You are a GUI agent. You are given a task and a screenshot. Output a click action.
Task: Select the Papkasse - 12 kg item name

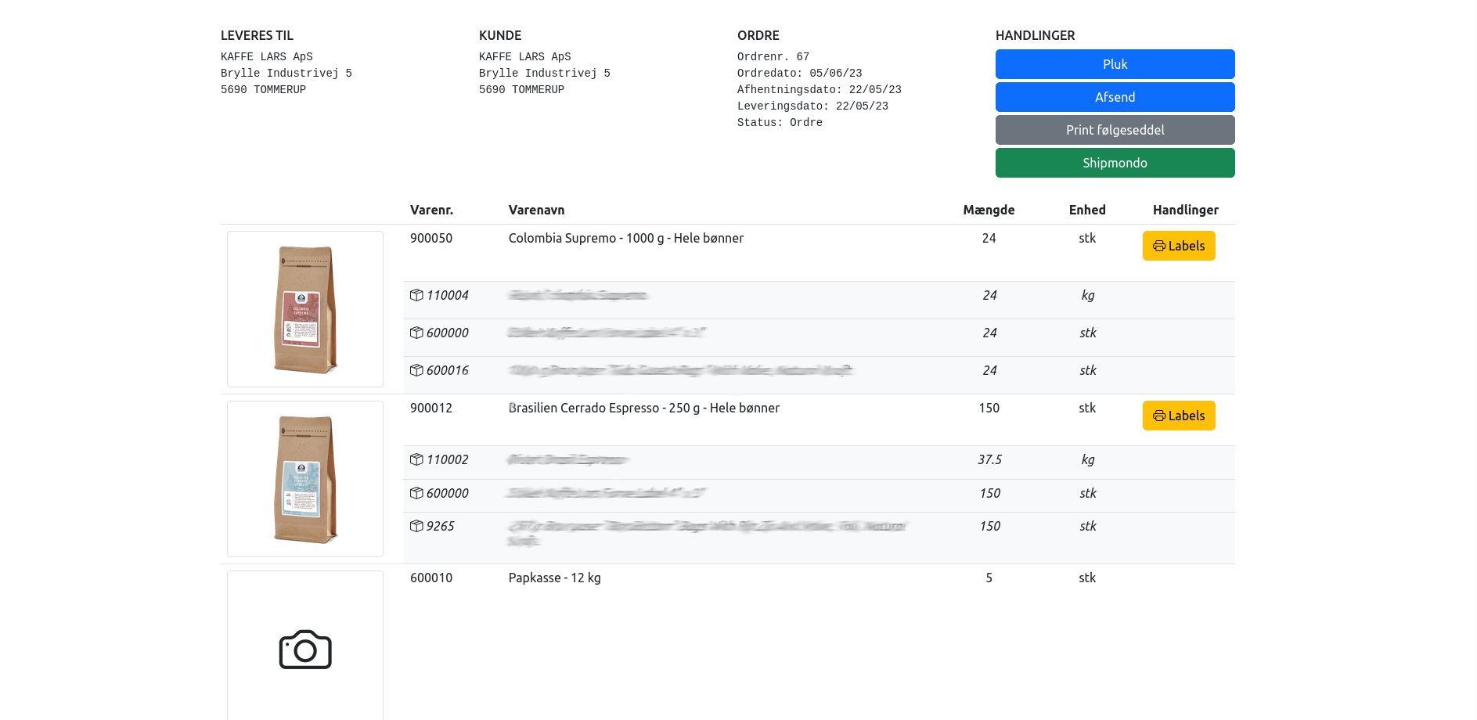[x=554, y=578]
